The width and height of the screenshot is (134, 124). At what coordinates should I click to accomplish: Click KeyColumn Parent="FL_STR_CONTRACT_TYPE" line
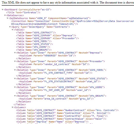click(x=55, y=73)
